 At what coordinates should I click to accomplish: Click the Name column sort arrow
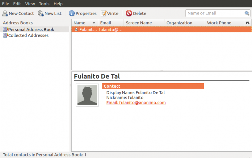point(94,23)
